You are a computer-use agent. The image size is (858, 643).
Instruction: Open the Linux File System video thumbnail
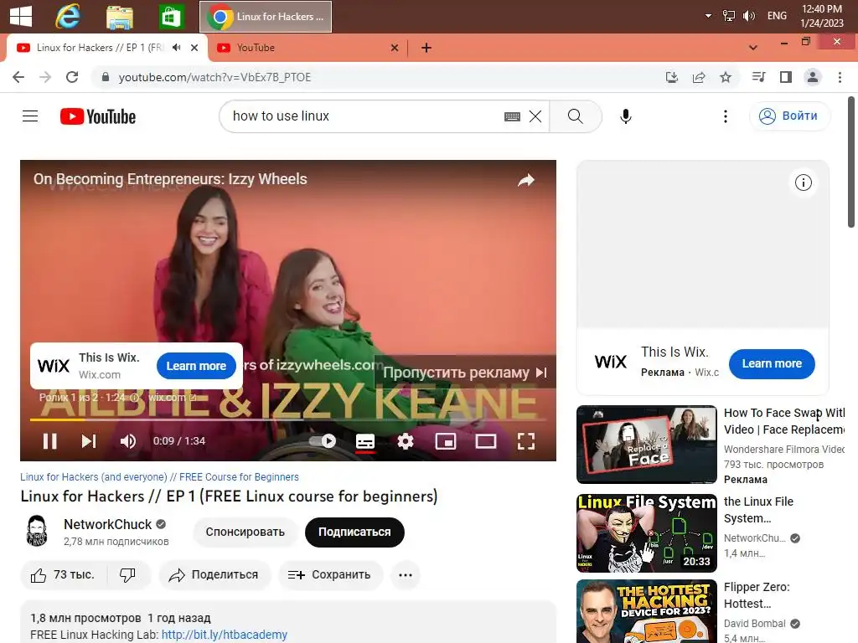click(x=647, y=533)
